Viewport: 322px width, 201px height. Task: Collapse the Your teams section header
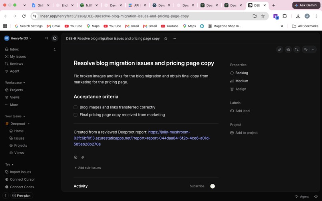coord(15,116)
